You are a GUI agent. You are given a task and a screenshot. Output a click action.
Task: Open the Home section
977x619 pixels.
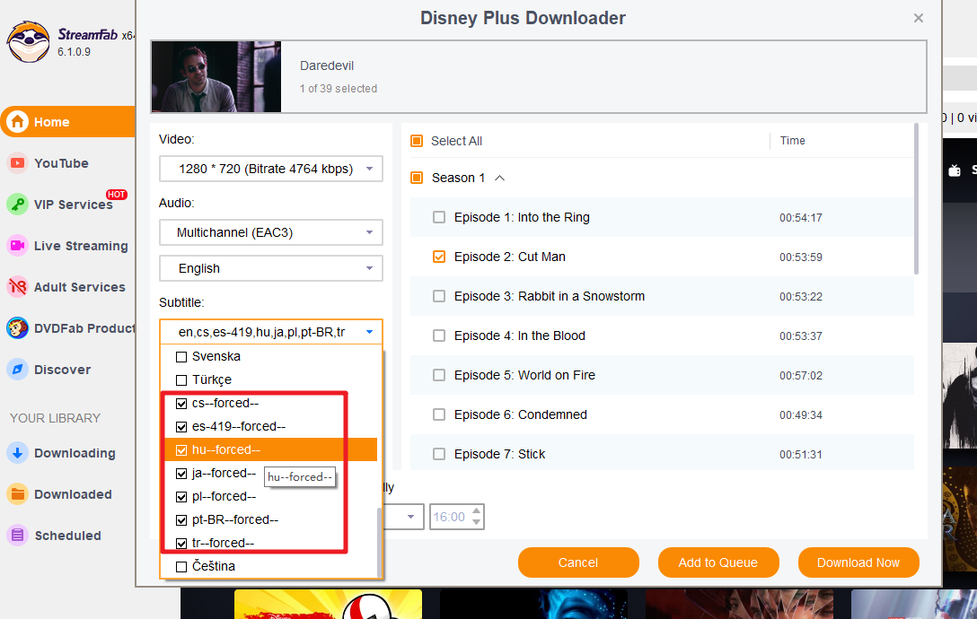pyautogui.click(x=68, y=121)
